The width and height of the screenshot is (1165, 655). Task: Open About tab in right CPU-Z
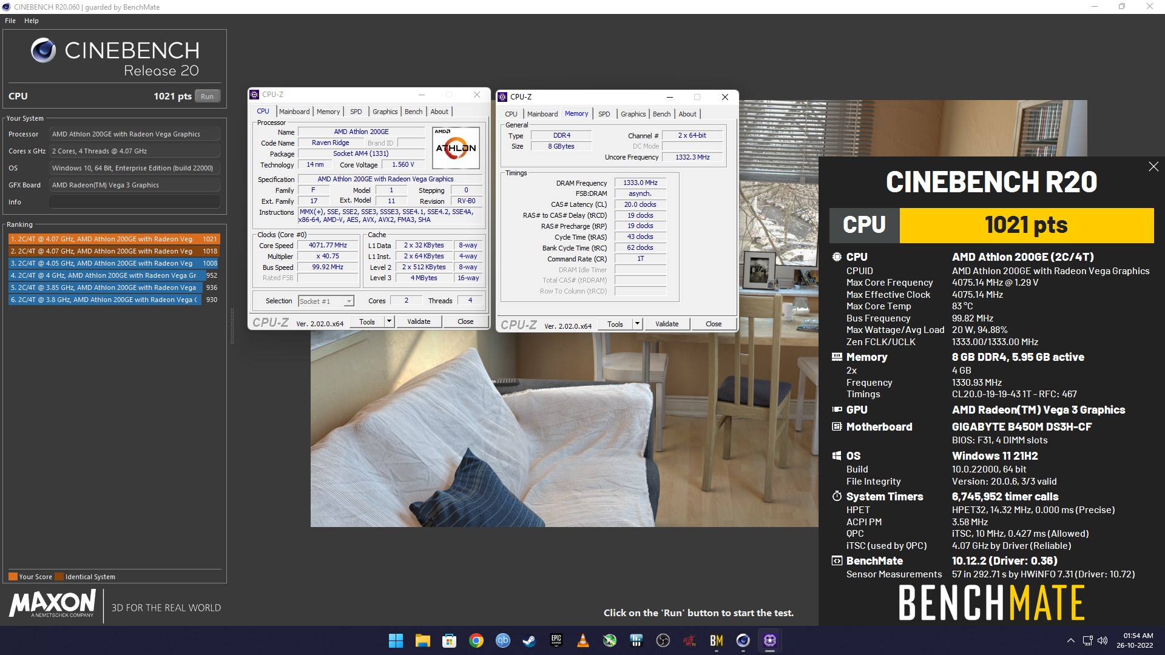[687, 114]
